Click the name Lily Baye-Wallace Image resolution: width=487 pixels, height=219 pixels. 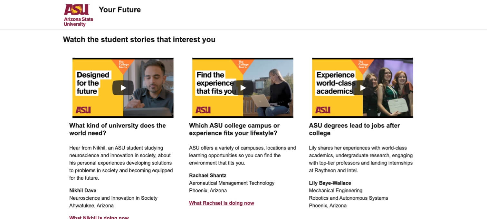pyautogui.click(x=330, y=183)
